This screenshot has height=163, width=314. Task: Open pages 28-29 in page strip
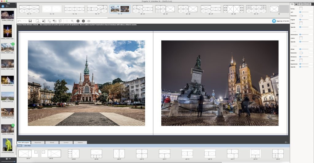233,9
